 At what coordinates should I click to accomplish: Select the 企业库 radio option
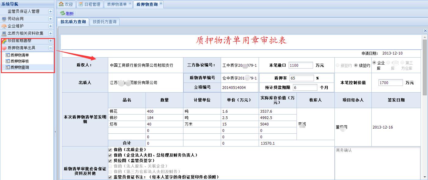coord(374,63)
